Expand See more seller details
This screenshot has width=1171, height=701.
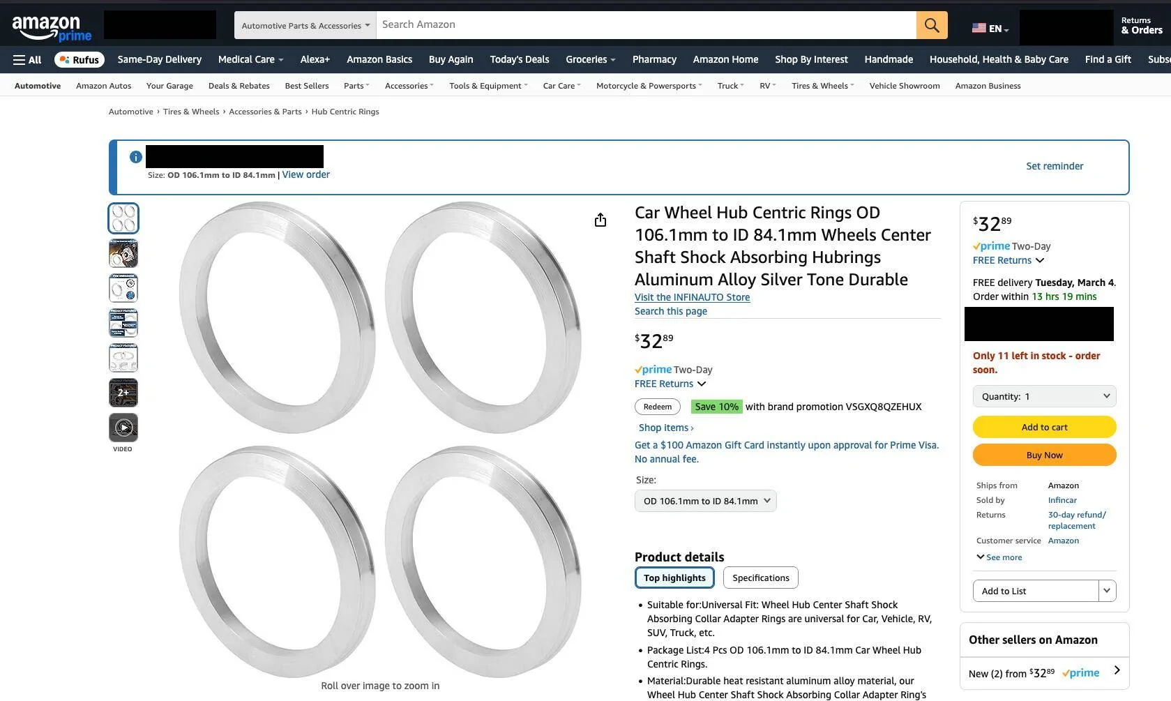(999, 557)
